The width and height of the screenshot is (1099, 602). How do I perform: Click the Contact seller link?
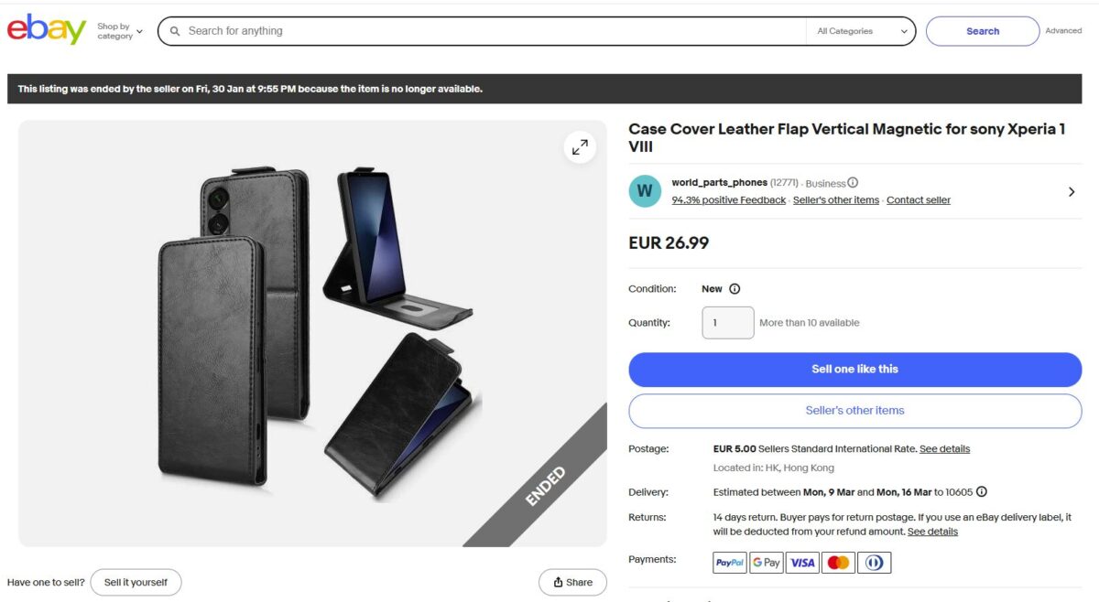919,200
